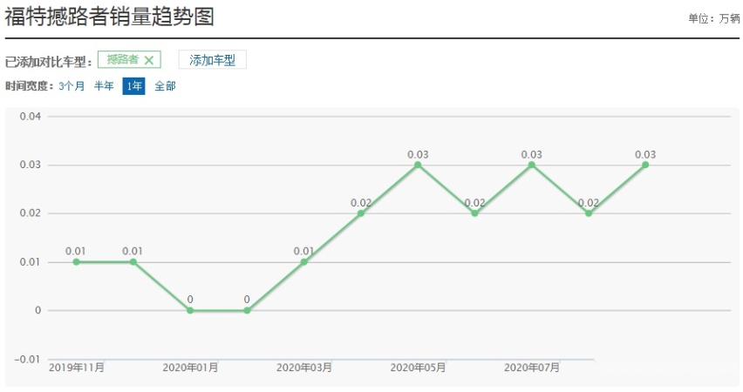
Task: Click the -0.01 y-axis label
Action: point(28,359)
